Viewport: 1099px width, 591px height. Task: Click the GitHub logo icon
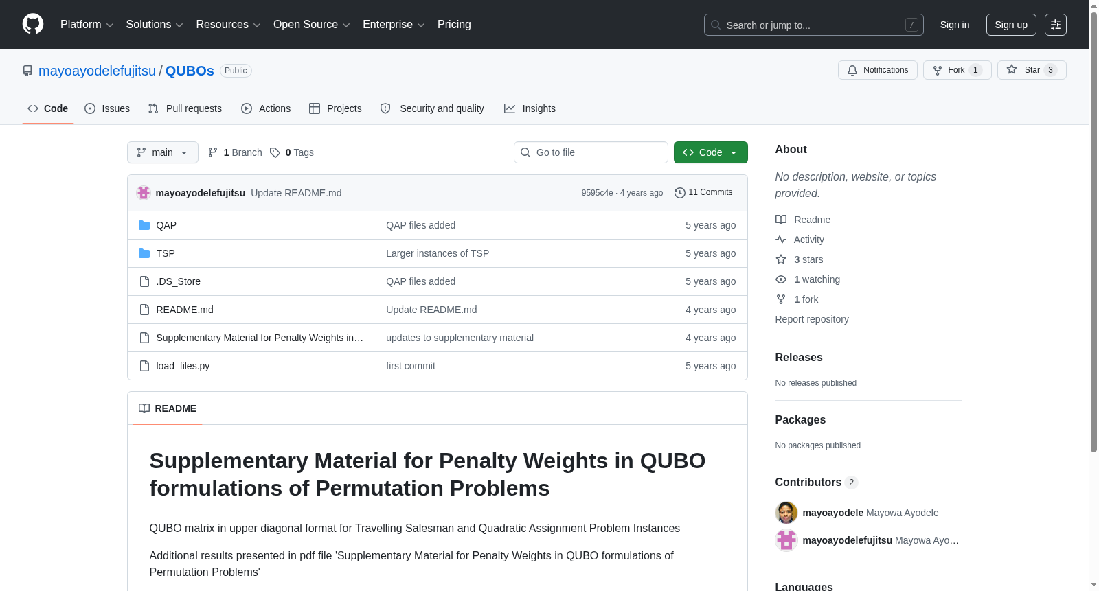pyautogui.click(x=33, y=24)
